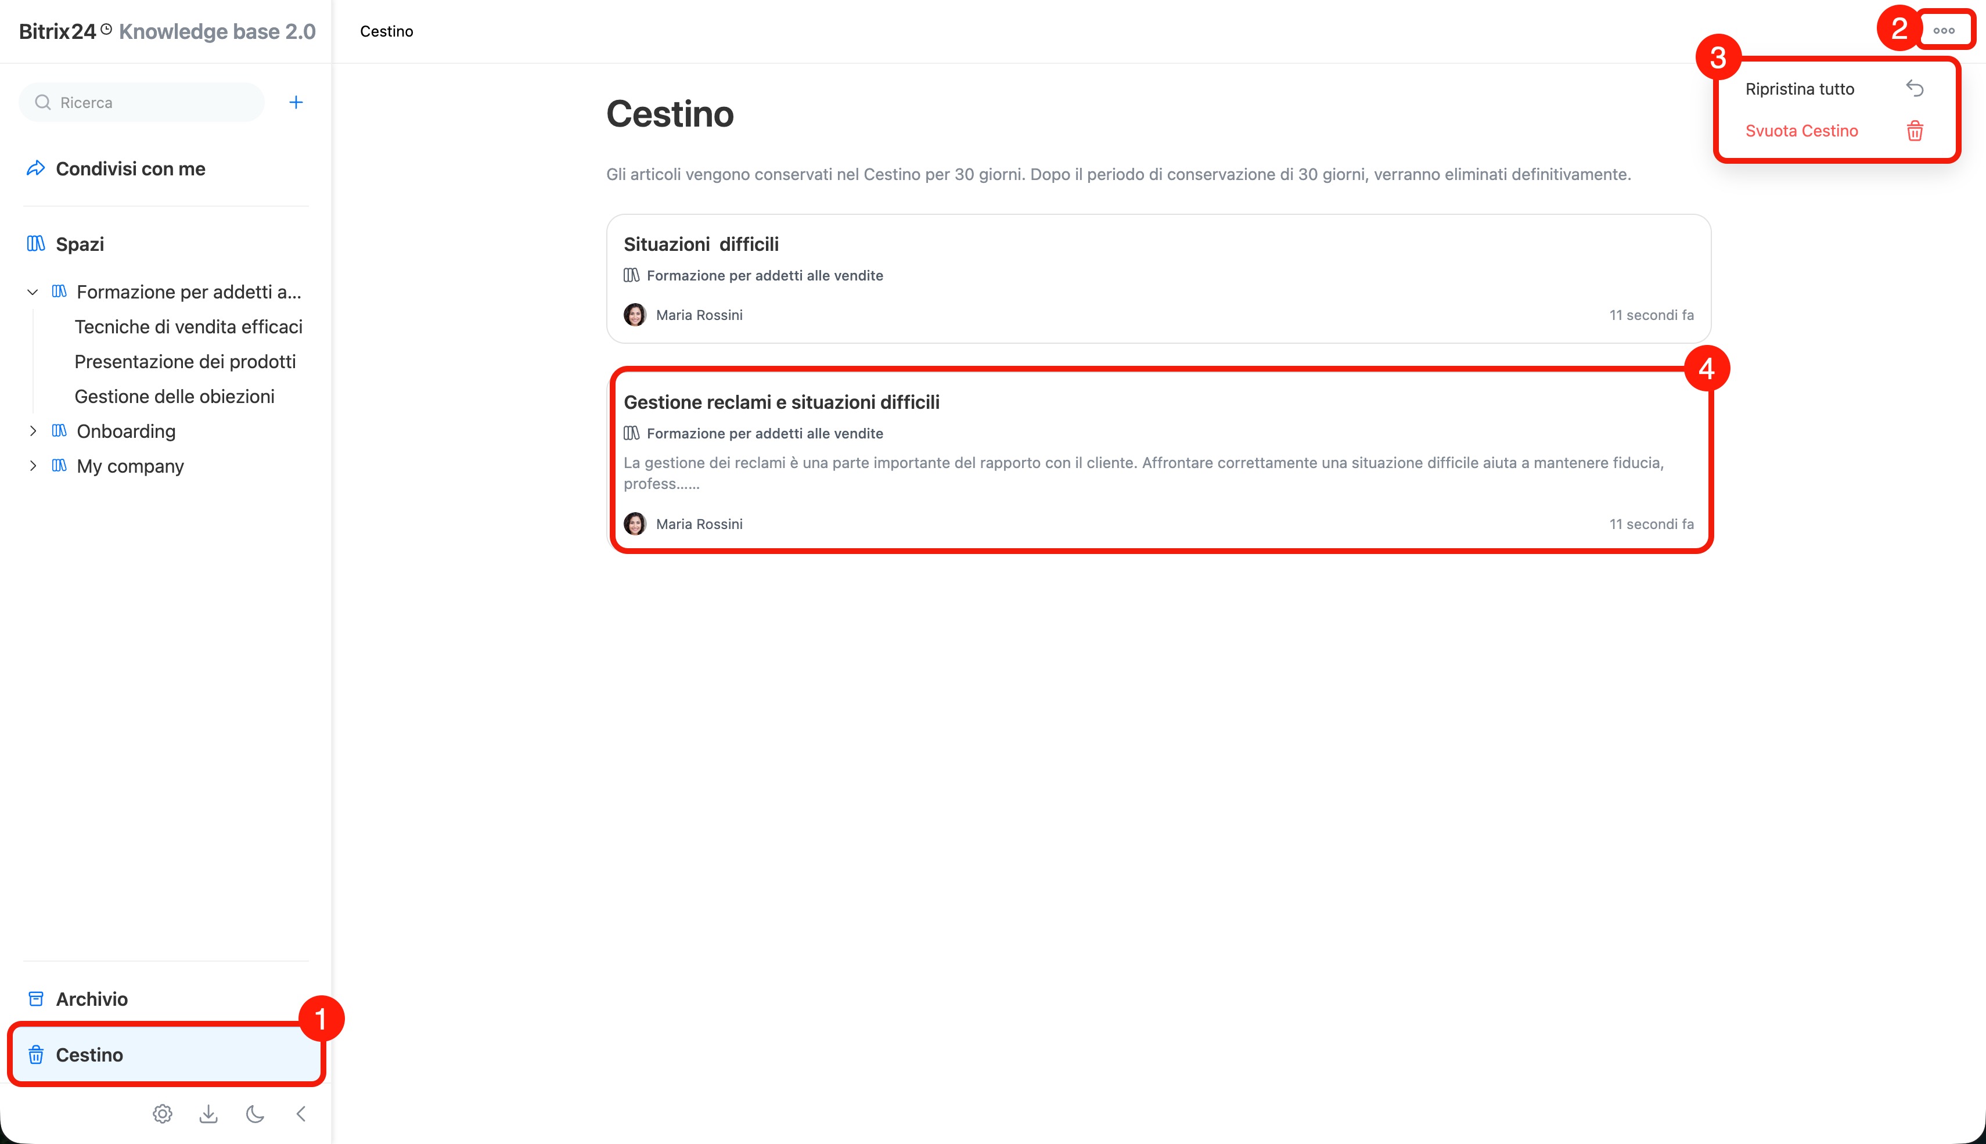Screen dimensions: 1986x1144
Task: Expand the My company space
Action: pyautogui.click(x=32, y=465)
